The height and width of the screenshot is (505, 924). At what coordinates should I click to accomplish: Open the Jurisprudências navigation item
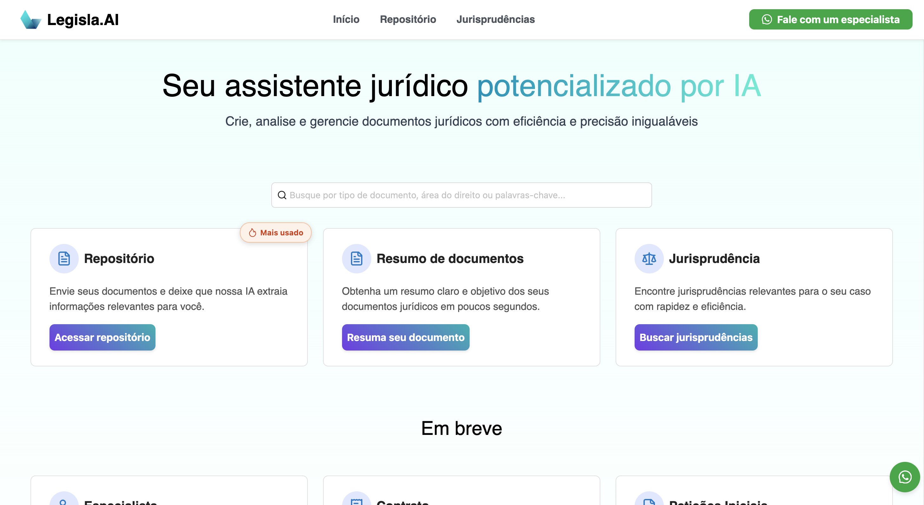495,19
